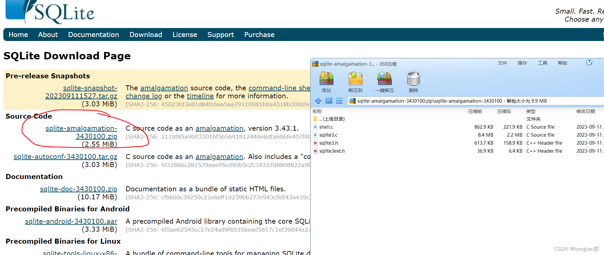Image resolution: width=604 pixels, height=255 pixels.
Task: Click C Source file type of shell.c
Action: (540, 127)
